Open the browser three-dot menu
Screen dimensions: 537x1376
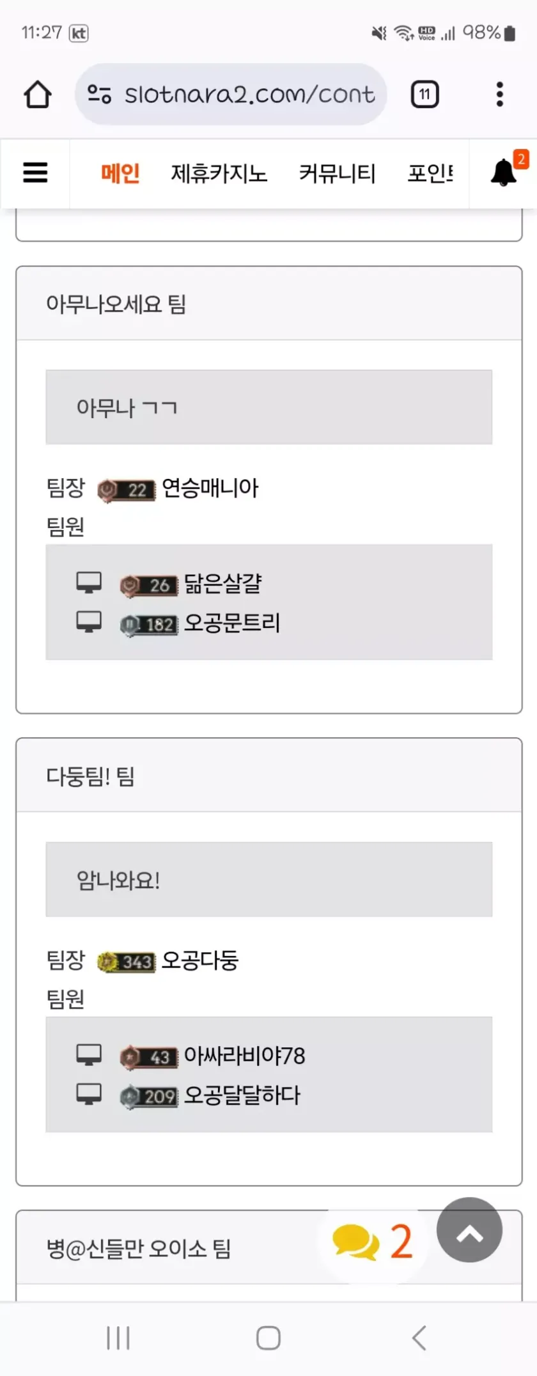tap(500, 95)
